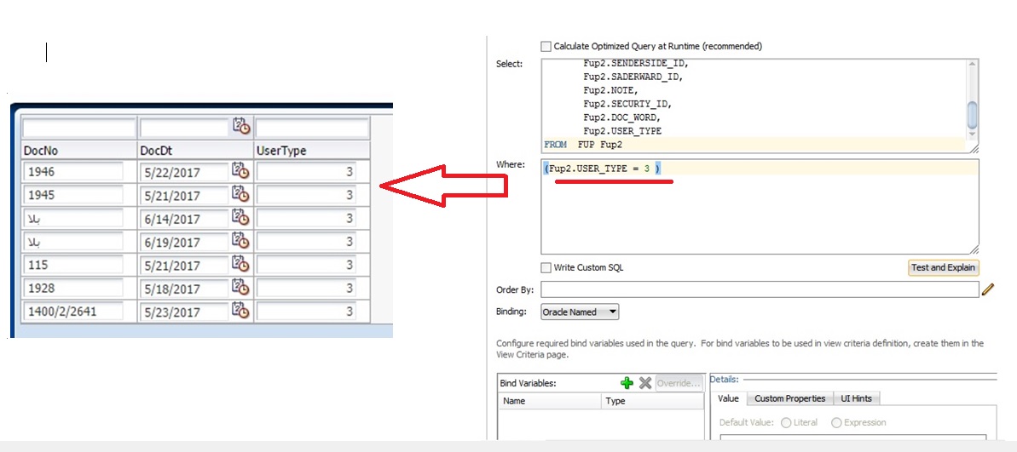Open calendar icon for date 5/22/2017
Image resolution: width=1017 pixels, height=452 pixels.
pos(240,172)
